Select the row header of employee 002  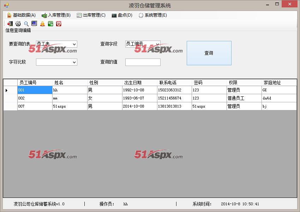click(10, 98)
